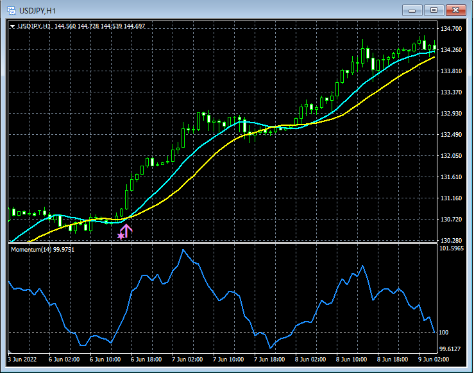Screen dimensions: 474x373
Task: Click the USDJPY,H1 window title text
Action: tap(37, 11)
